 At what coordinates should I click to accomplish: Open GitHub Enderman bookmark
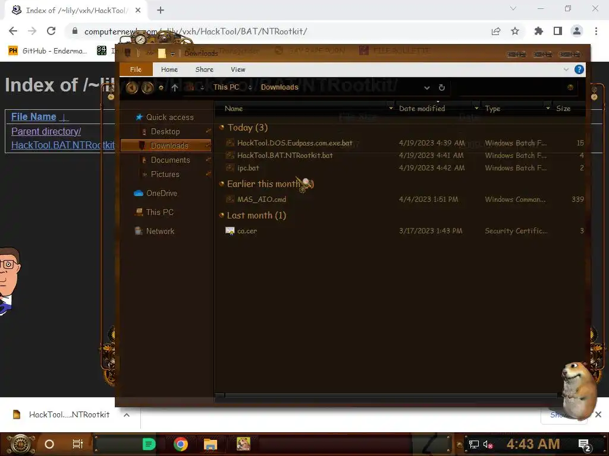[x=48, y=51]
